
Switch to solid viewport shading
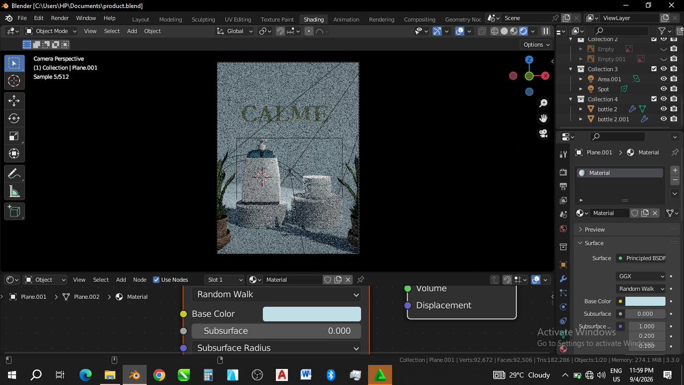[x=504, y=31]
